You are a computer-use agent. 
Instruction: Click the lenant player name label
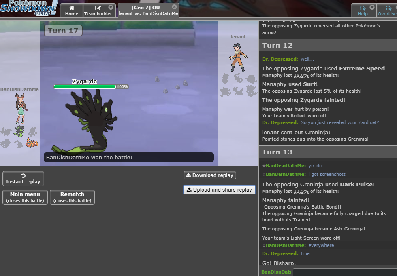pyautogui.click(x=238, y=37)
